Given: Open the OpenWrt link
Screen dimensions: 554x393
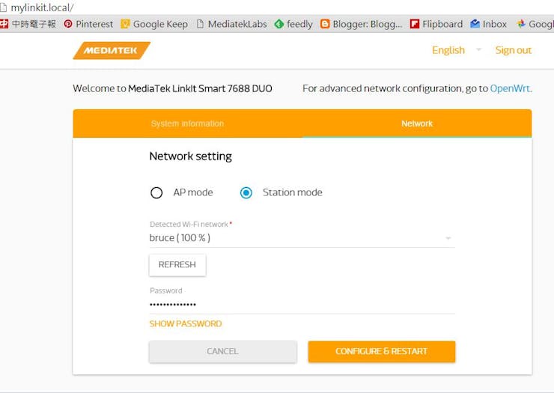Looking at the screenshot, I should [511, 88].
